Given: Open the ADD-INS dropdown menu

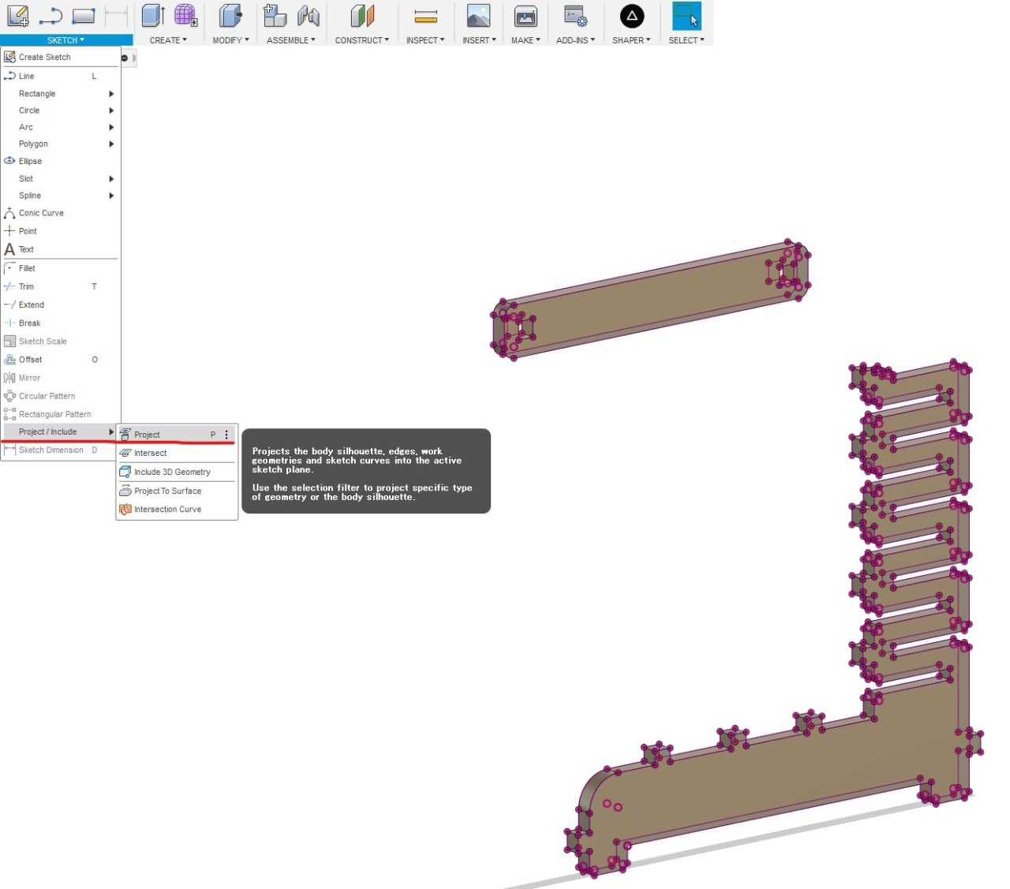Looking at the screenshot, I should [x=575, y=40].
